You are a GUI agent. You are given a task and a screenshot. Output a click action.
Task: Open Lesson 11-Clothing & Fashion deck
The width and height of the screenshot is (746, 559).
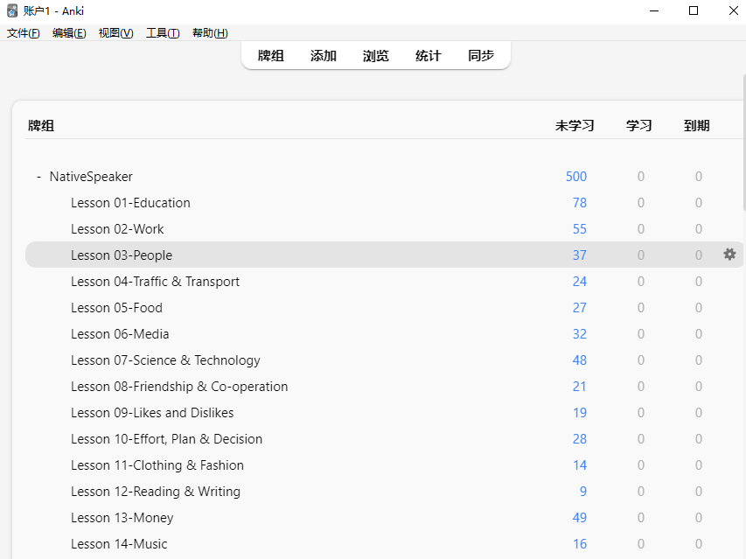pos(157,465)
